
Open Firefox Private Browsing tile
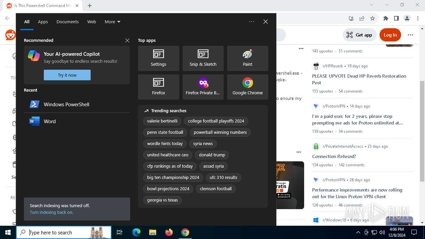[x=203, y=87]
